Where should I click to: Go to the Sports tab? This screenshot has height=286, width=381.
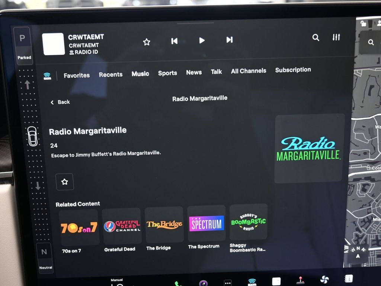pos(168,73)
